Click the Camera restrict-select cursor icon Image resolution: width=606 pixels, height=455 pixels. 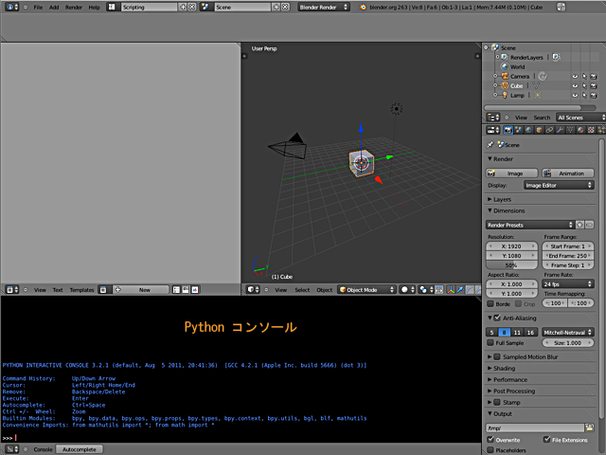pyautogui.click(x=583, y=76)
